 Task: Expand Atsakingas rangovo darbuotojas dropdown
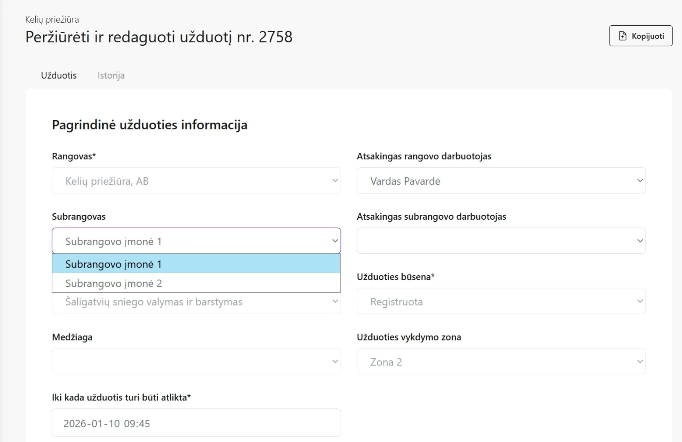coord(501,181)
